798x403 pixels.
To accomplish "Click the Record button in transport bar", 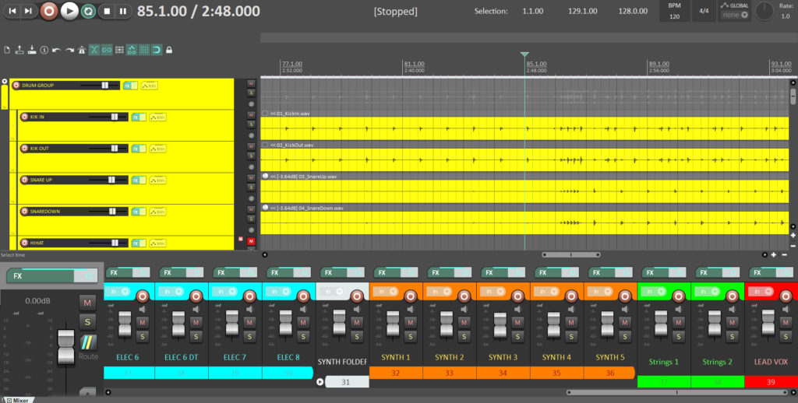I will click(49, 11).
